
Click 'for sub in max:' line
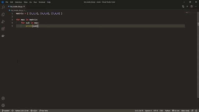coord(30,23)
